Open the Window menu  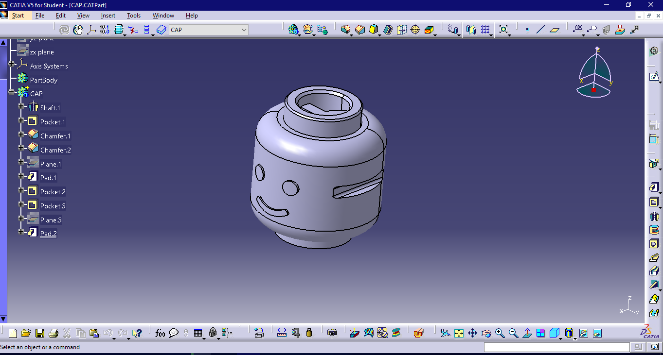163,16
